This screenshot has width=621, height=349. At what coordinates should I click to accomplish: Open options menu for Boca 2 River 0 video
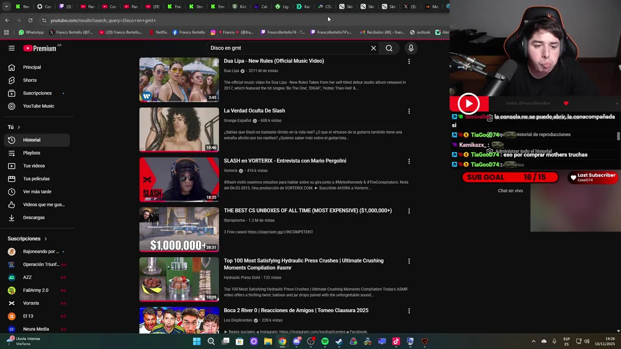(x=409, y=311)
